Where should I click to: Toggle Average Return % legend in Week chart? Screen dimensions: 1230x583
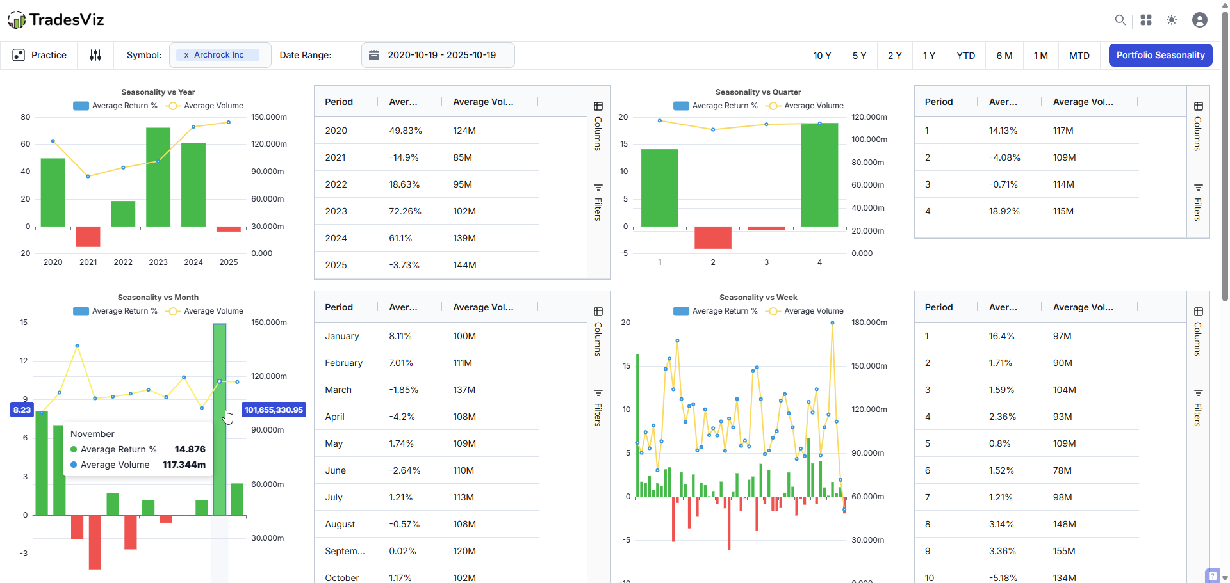(716, 311)
